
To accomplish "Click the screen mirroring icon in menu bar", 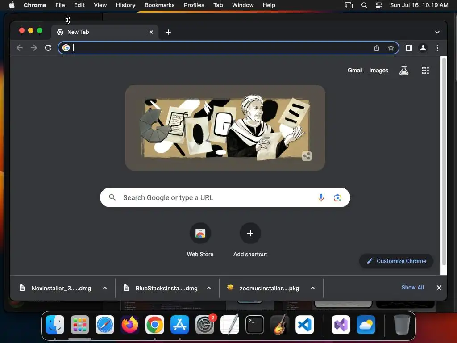I will [x=349, y=5].
